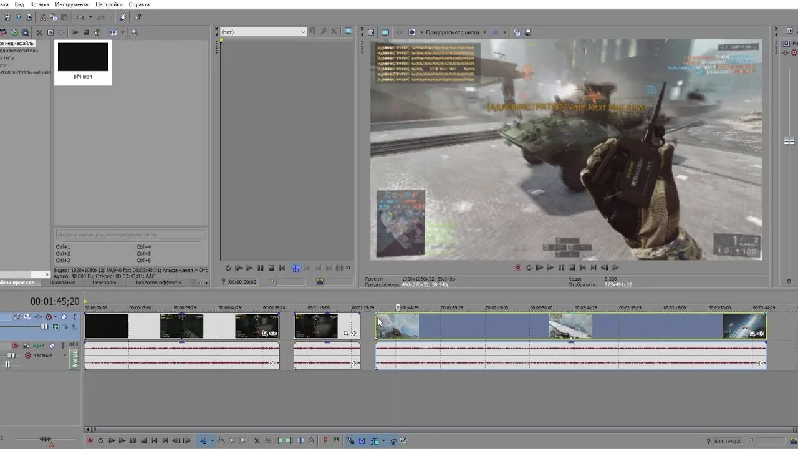This screenshot has height=449, width=798.
Task: Toggle external monitor in trimmer toolbar
Action: 349,32
